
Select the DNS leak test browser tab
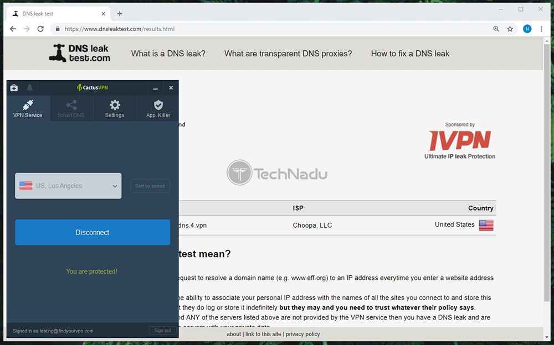tap(58, 14)
